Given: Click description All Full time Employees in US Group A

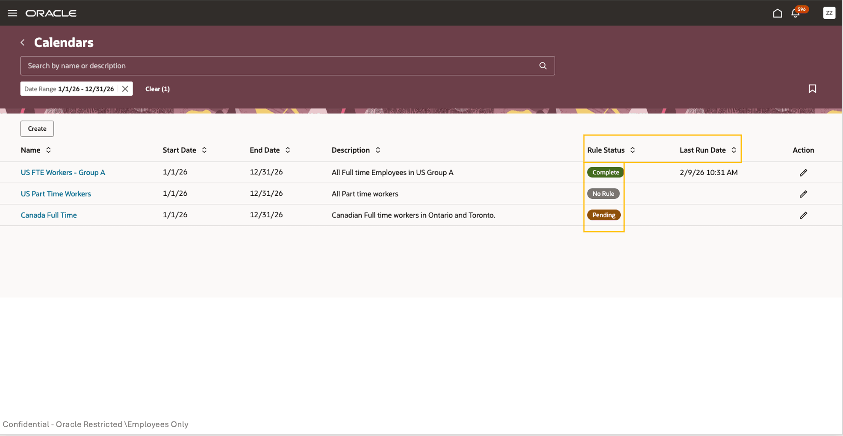Looking at the screenshot, I should coord(392,172).
